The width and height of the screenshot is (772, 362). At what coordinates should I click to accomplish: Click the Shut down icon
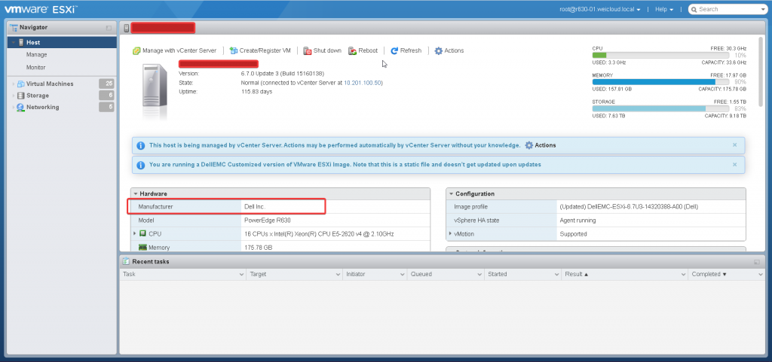point(308,50)
